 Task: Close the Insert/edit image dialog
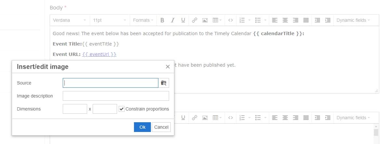pyautogui.click(x=168, y=67)
